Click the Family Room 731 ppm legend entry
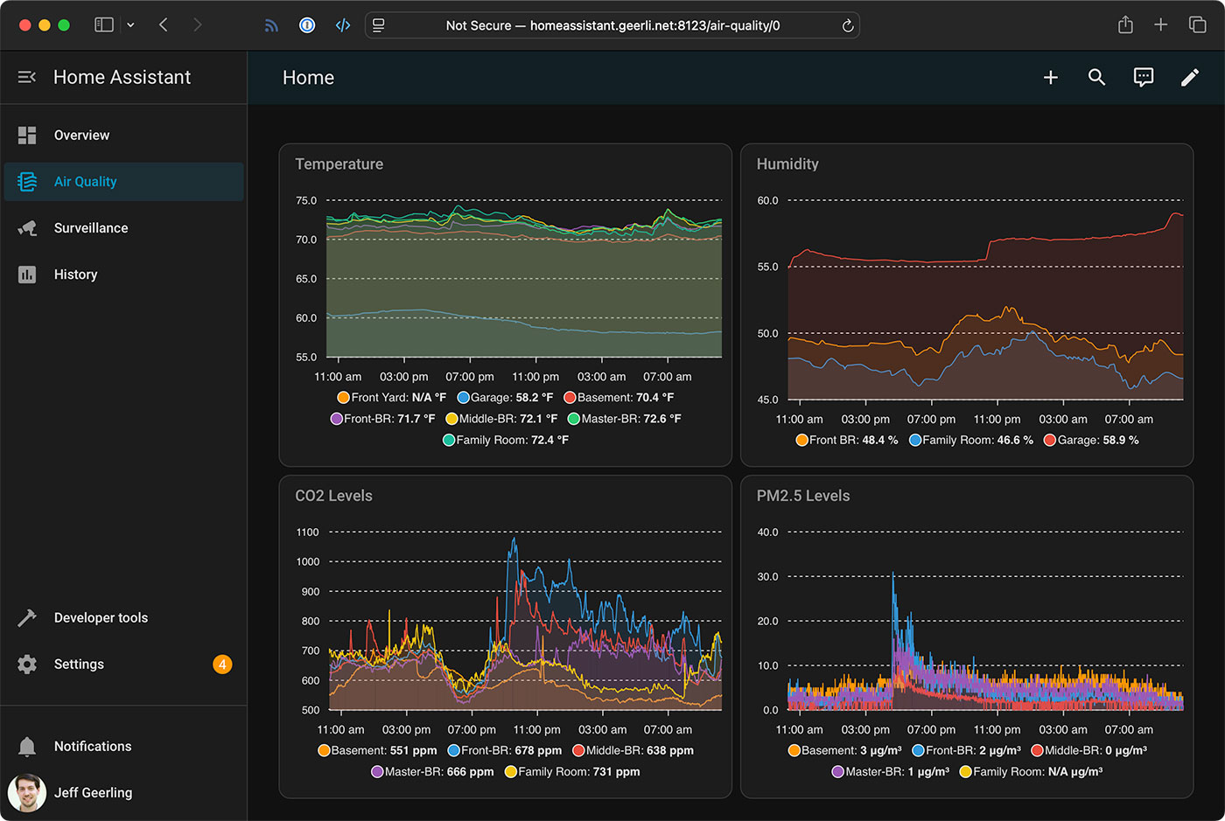 572,772
